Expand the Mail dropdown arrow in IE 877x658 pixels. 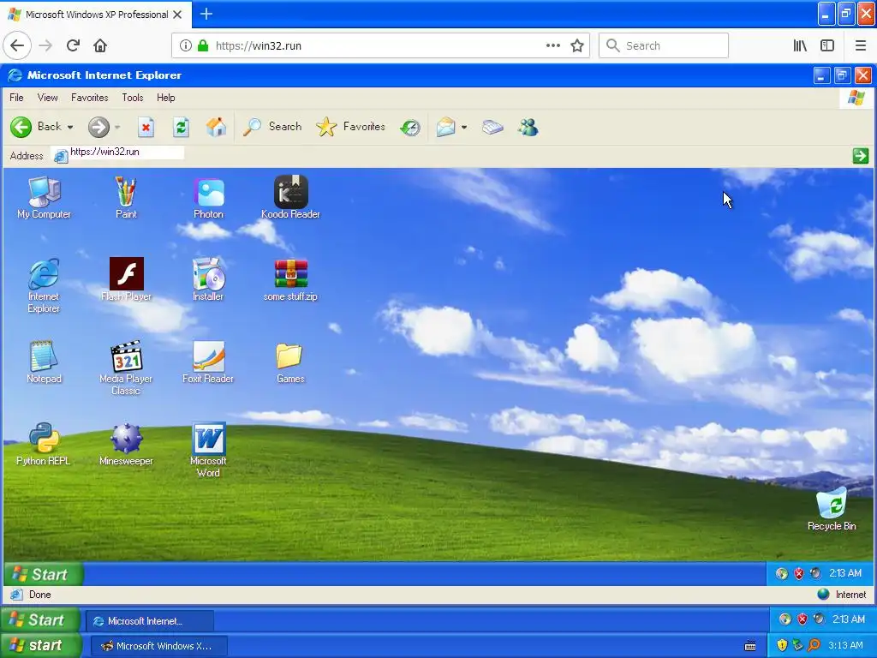coord(464,127)
